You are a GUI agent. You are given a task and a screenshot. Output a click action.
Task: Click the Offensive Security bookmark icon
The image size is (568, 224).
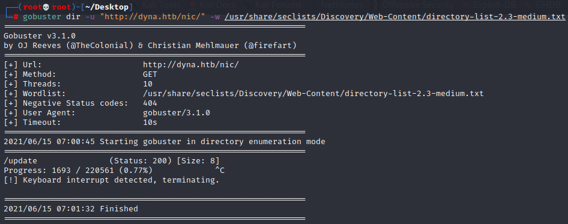coord(376,5)
